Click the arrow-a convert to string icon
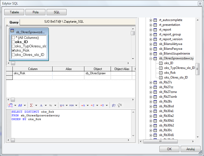Screen dimensions: 204x156 point(83,105)
